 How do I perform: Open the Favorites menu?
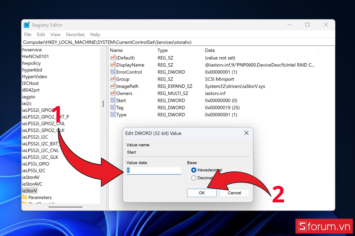click(x=75, y=35)
